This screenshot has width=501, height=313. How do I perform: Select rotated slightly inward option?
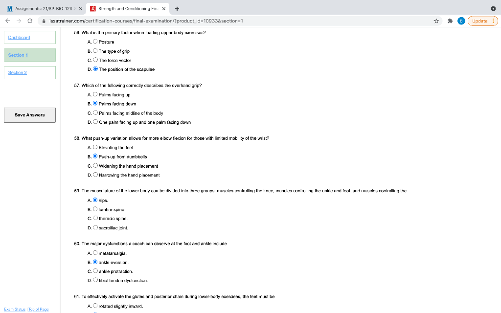click(95, 306)
